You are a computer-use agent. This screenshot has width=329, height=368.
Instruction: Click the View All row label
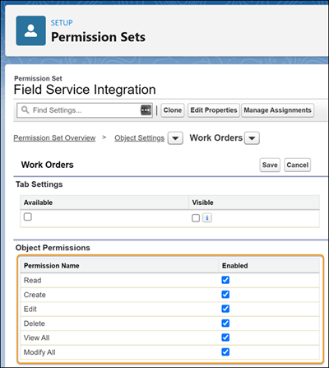click(x=36, y=338)
